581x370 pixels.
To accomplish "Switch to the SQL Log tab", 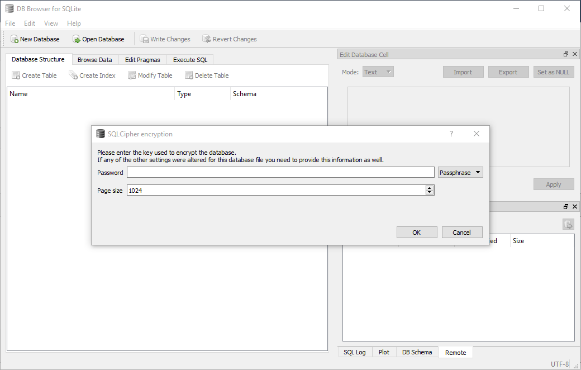I will click(355, 352).
